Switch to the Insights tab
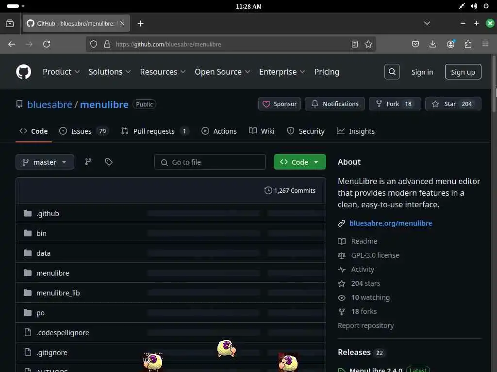This screenshot has width=497, height=372. point(355,131)
